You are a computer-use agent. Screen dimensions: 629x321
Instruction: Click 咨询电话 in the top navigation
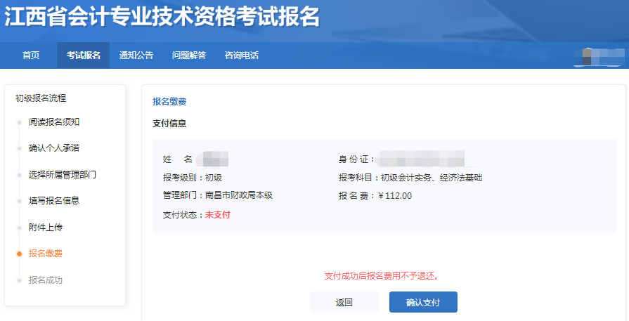[242, 55]
